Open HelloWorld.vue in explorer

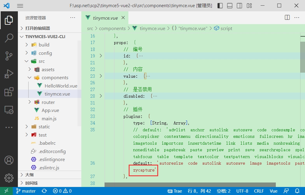(x=61, y=86)
